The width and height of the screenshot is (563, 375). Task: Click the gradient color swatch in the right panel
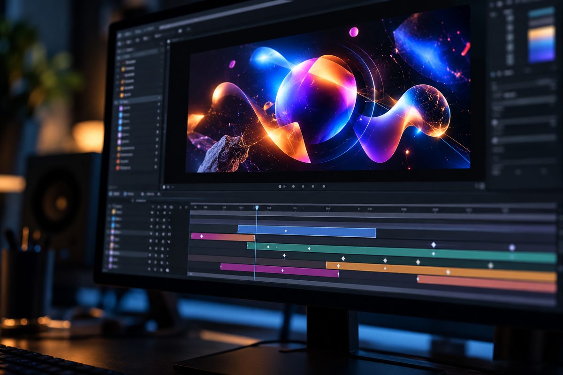[x=541, y=45]
